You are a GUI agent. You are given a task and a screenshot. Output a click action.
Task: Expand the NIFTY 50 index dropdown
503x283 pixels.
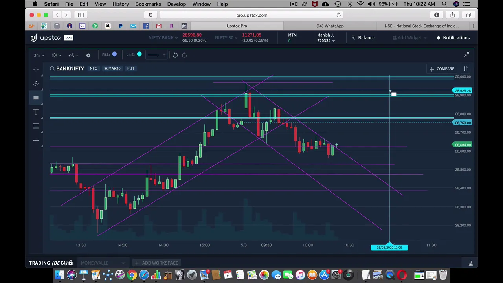226,38
